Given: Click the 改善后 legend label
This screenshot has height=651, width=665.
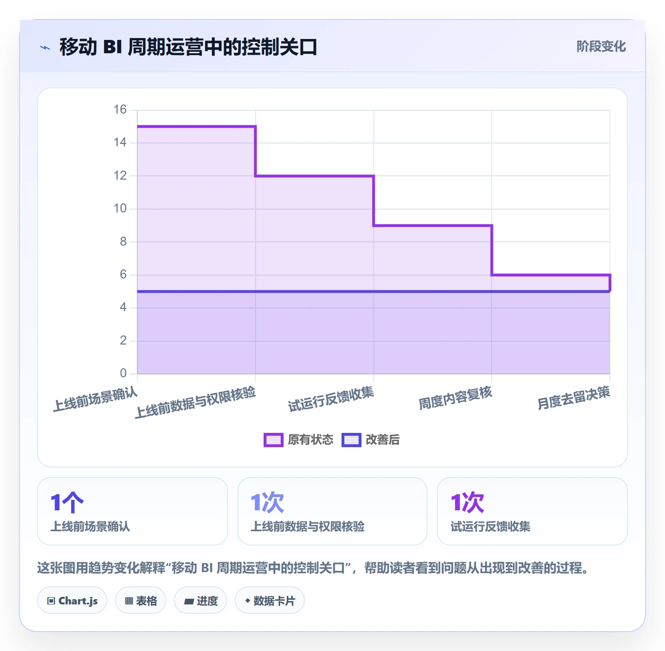Looking at the screenshot, I should coord(383,440).
